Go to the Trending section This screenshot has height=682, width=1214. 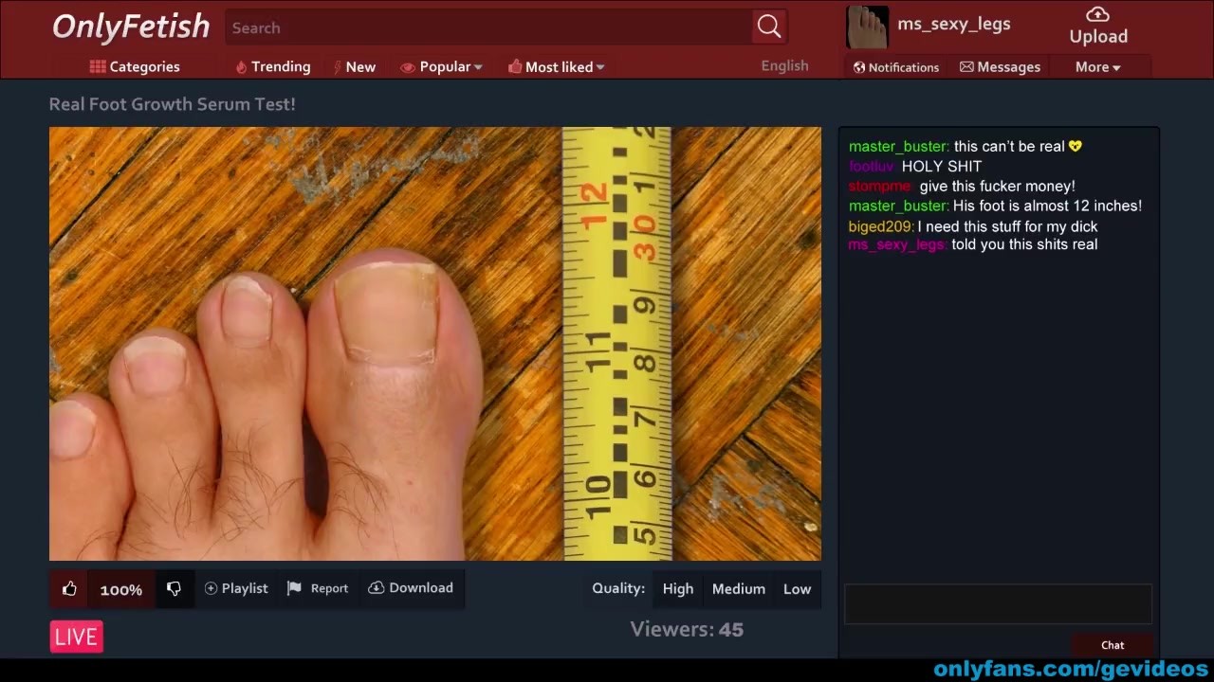click(273, 67)
